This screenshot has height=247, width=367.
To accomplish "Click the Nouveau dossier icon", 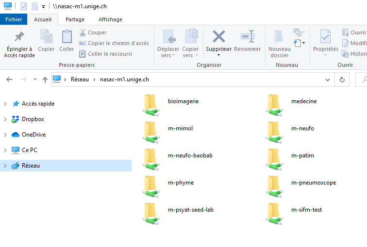I will click(x=279, y=37).
